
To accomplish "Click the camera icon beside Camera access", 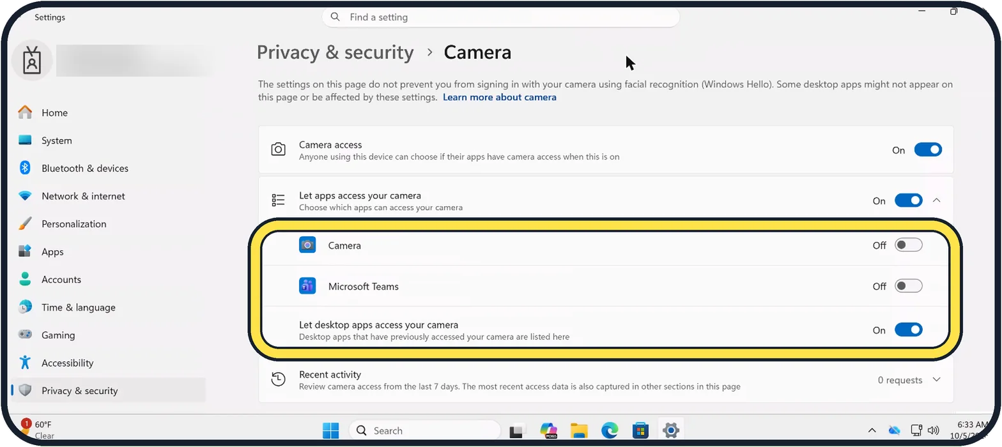I will 278,149.
